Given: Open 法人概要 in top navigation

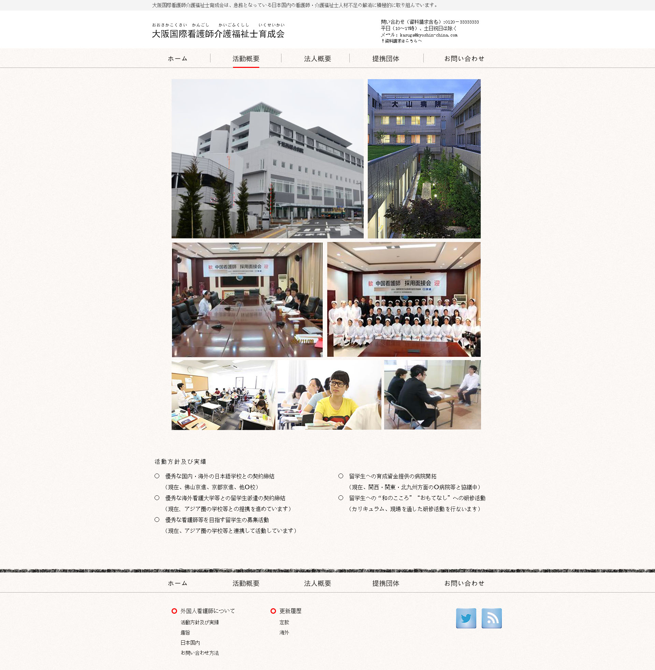Looking at the screenshot, I should click(x=317, y=59).
